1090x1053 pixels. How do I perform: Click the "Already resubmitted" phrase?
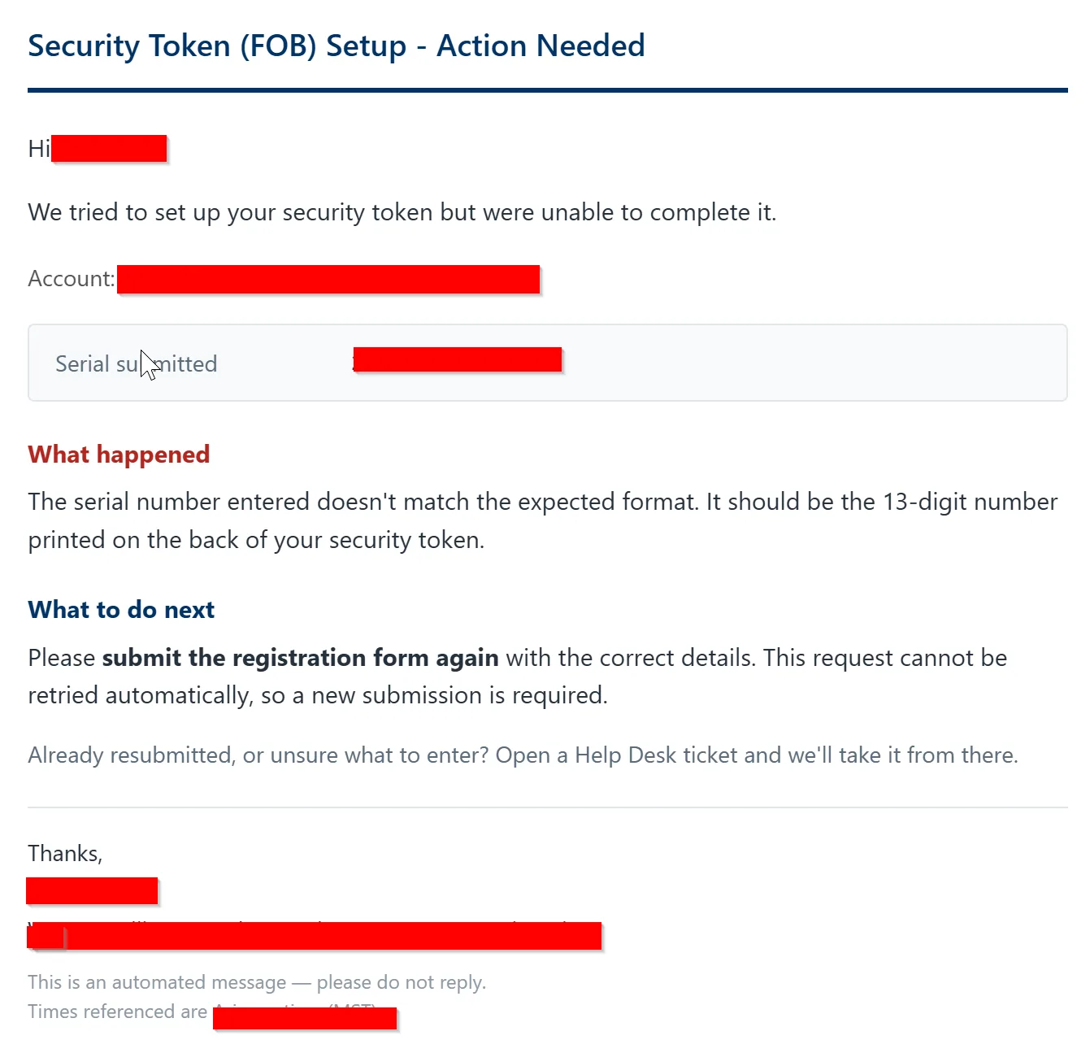[x=130, y=755]
